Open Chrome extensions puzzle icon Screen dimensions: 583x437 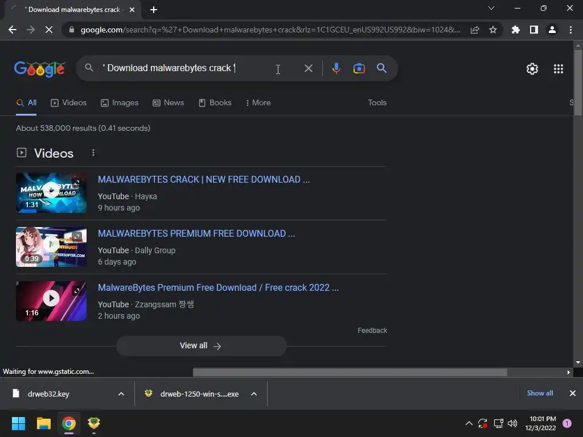point(515,30)
